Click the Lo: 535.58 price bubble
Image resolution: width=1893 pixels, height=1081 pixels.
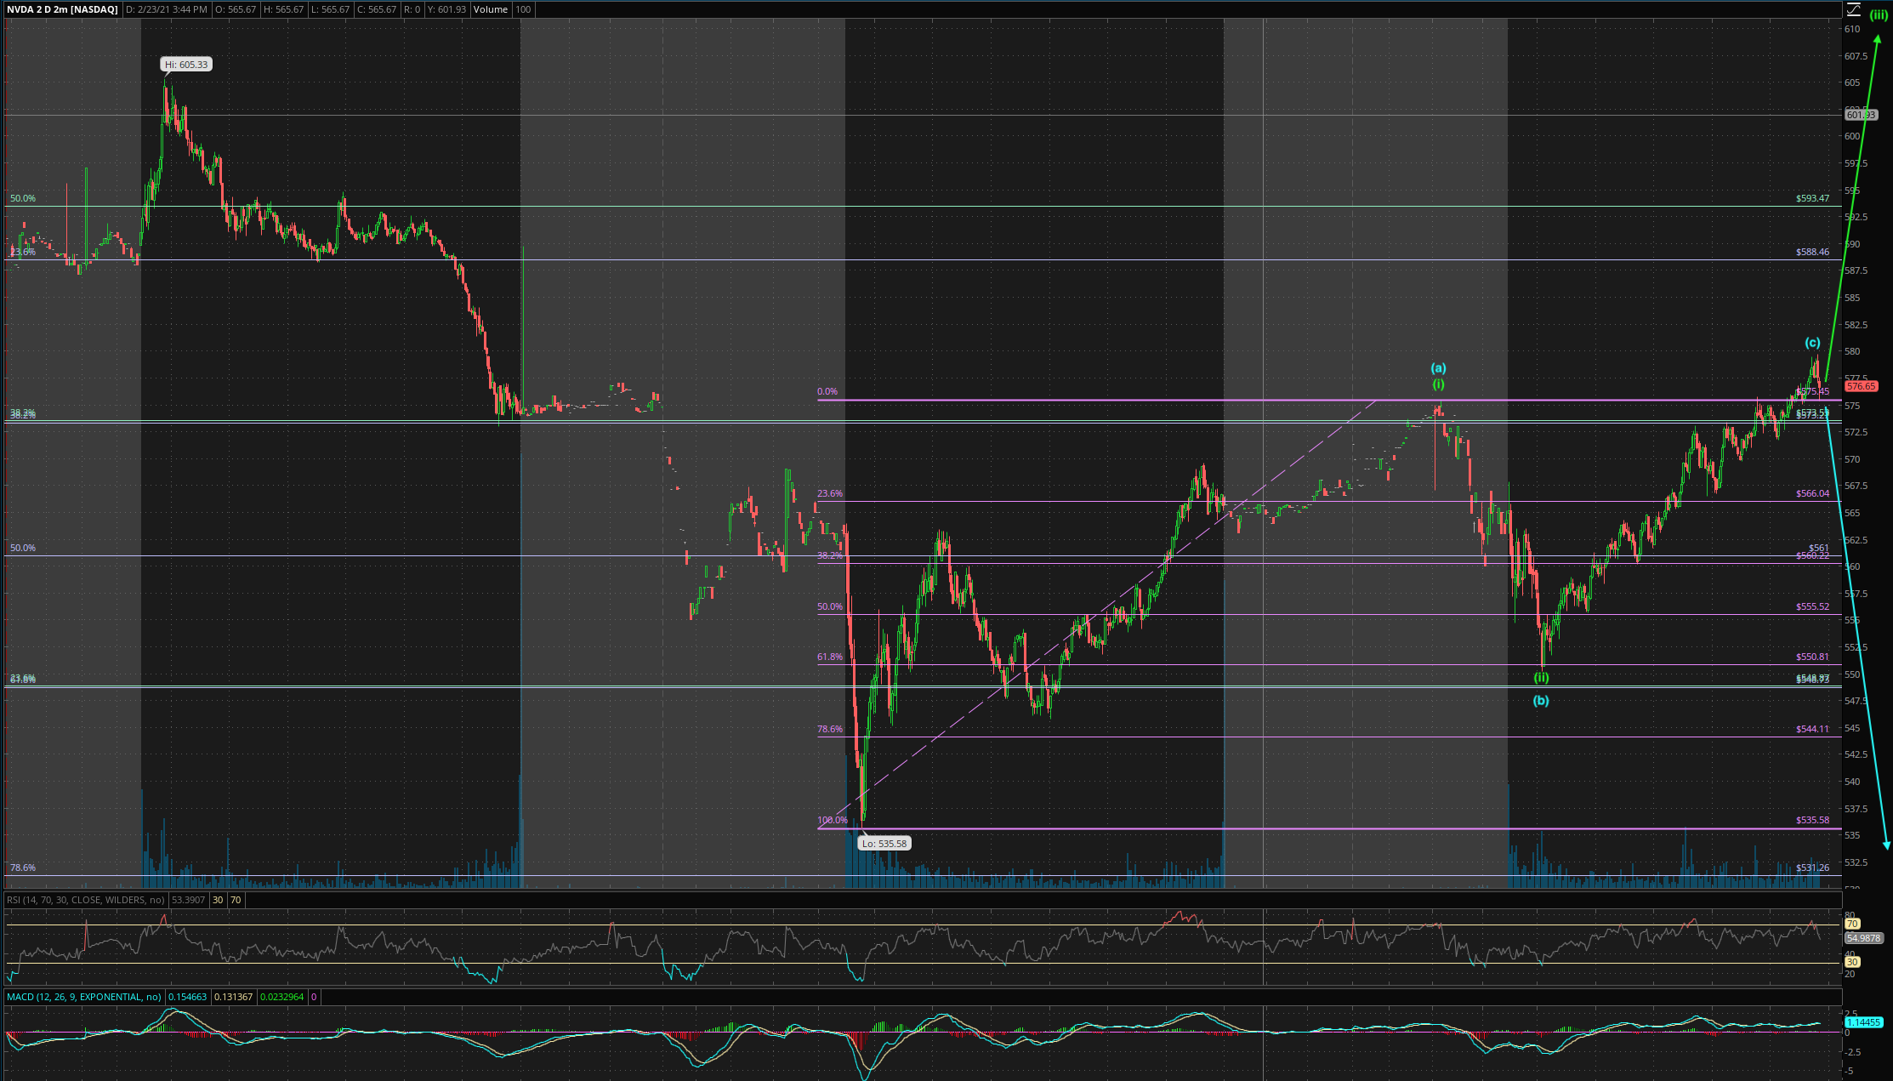click(x=884, y=844)
